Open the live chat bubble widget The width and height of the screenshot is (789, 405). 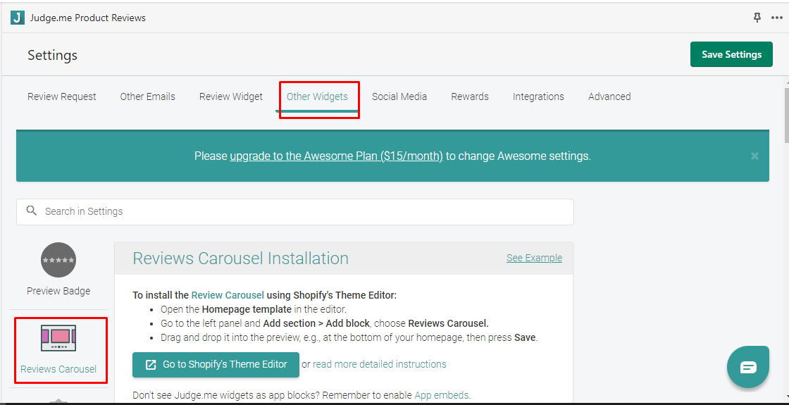748,367
